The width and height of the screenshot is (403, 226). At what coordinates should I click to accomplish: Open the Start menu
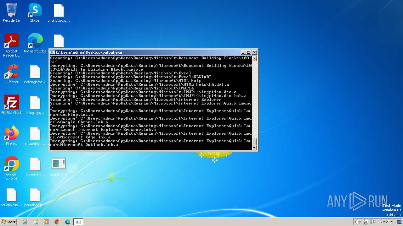(9, 222)
